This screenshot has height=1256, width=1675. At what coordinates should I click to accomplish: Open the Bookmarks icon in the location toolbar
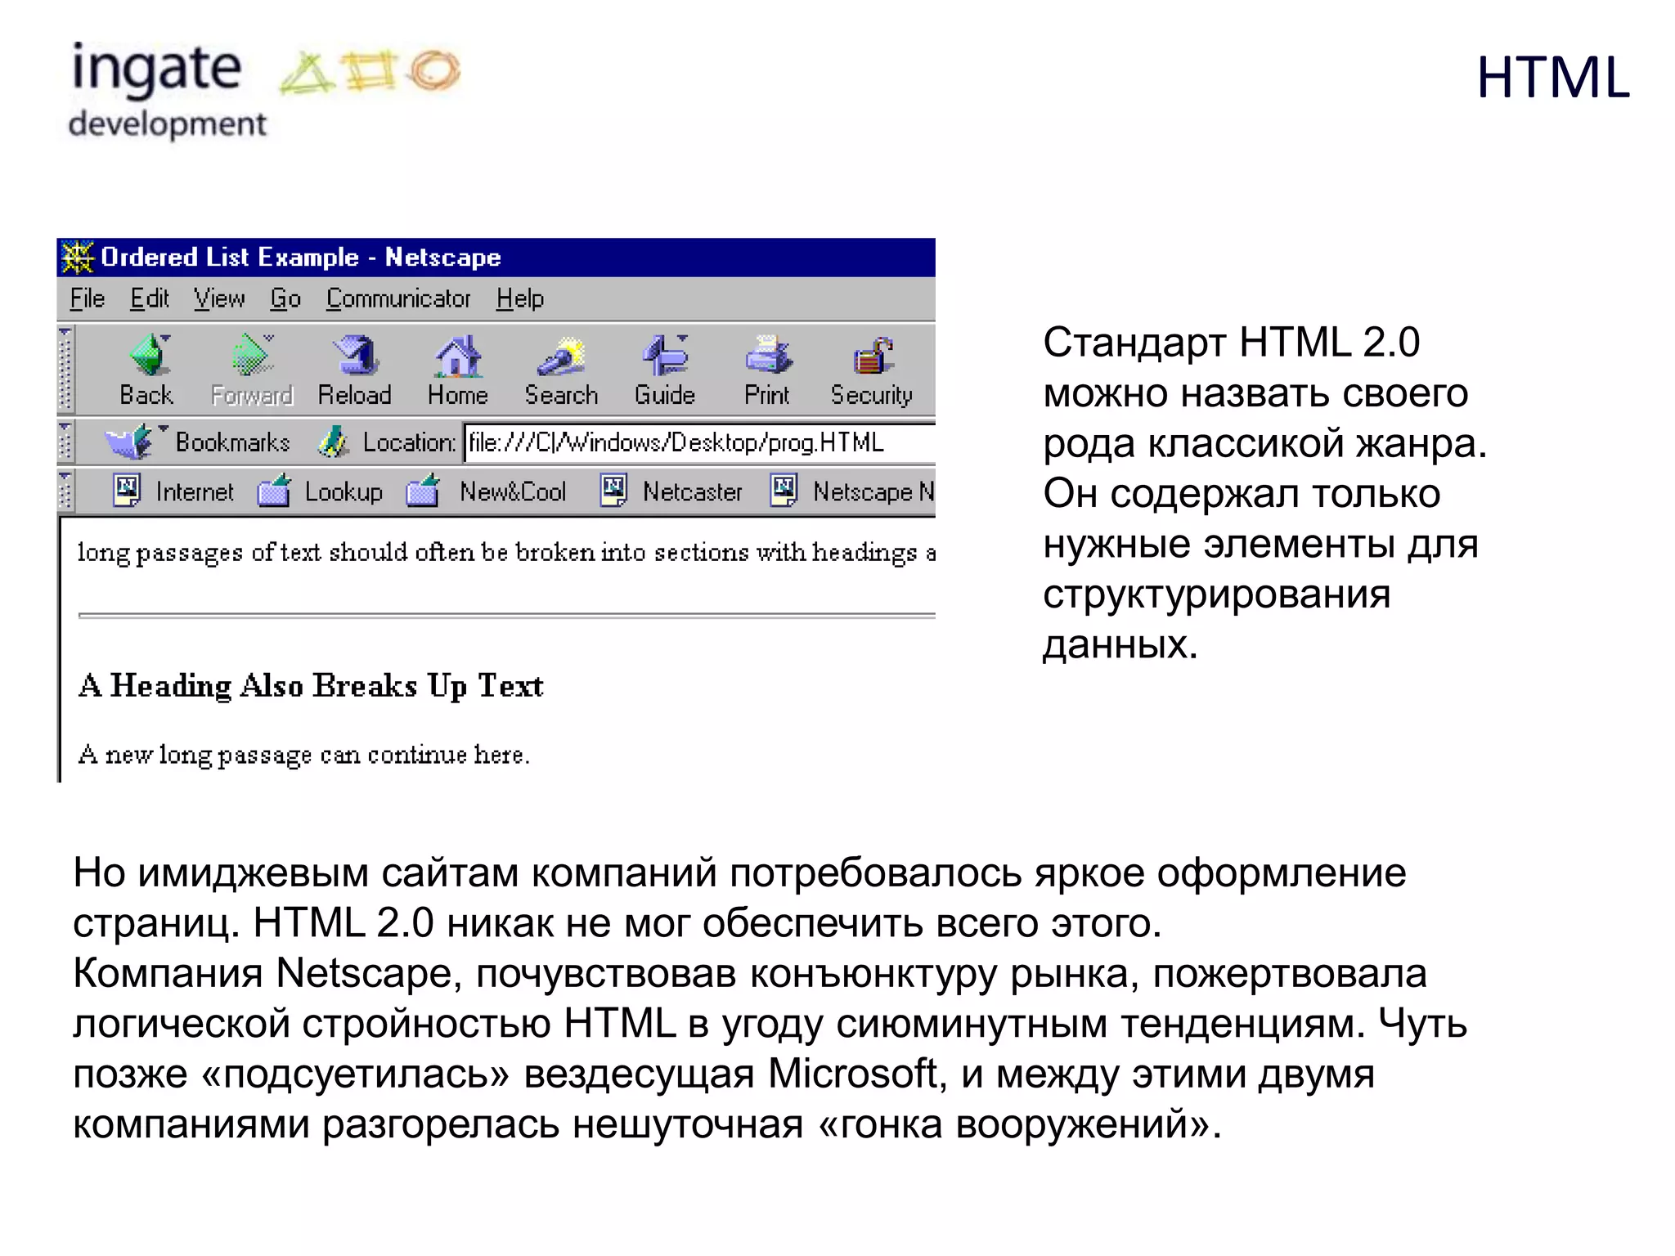click(x=128, y=442)
